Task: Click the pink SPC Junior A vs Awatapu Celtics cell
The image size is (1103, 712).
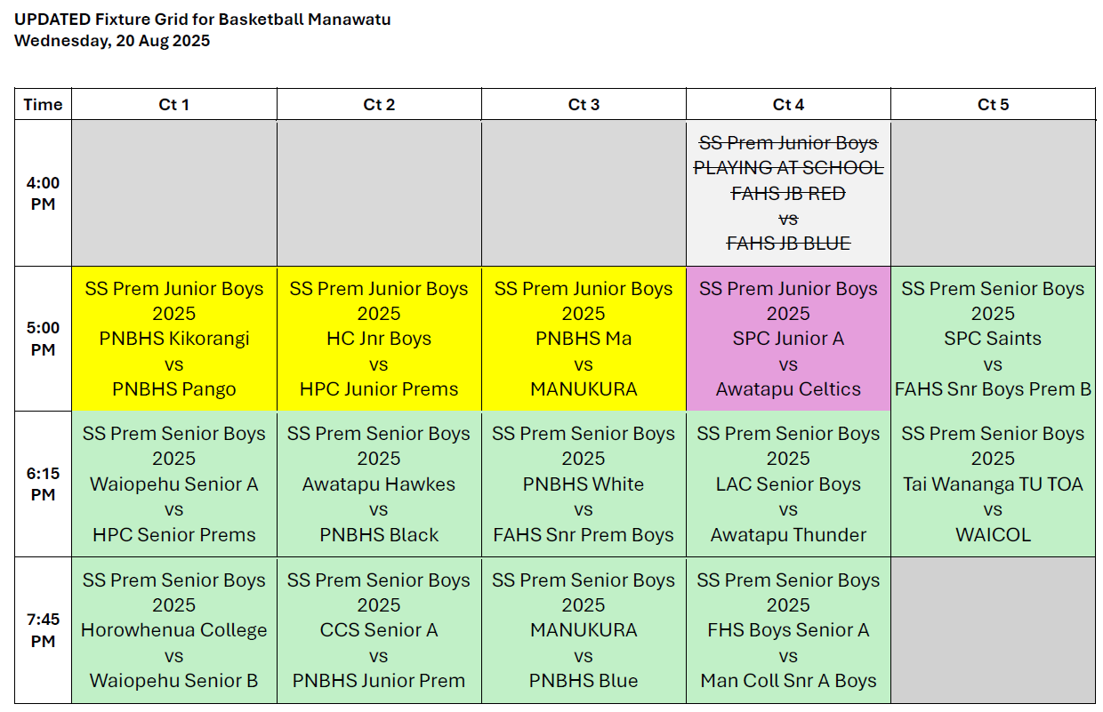Action: coord(788,339)
